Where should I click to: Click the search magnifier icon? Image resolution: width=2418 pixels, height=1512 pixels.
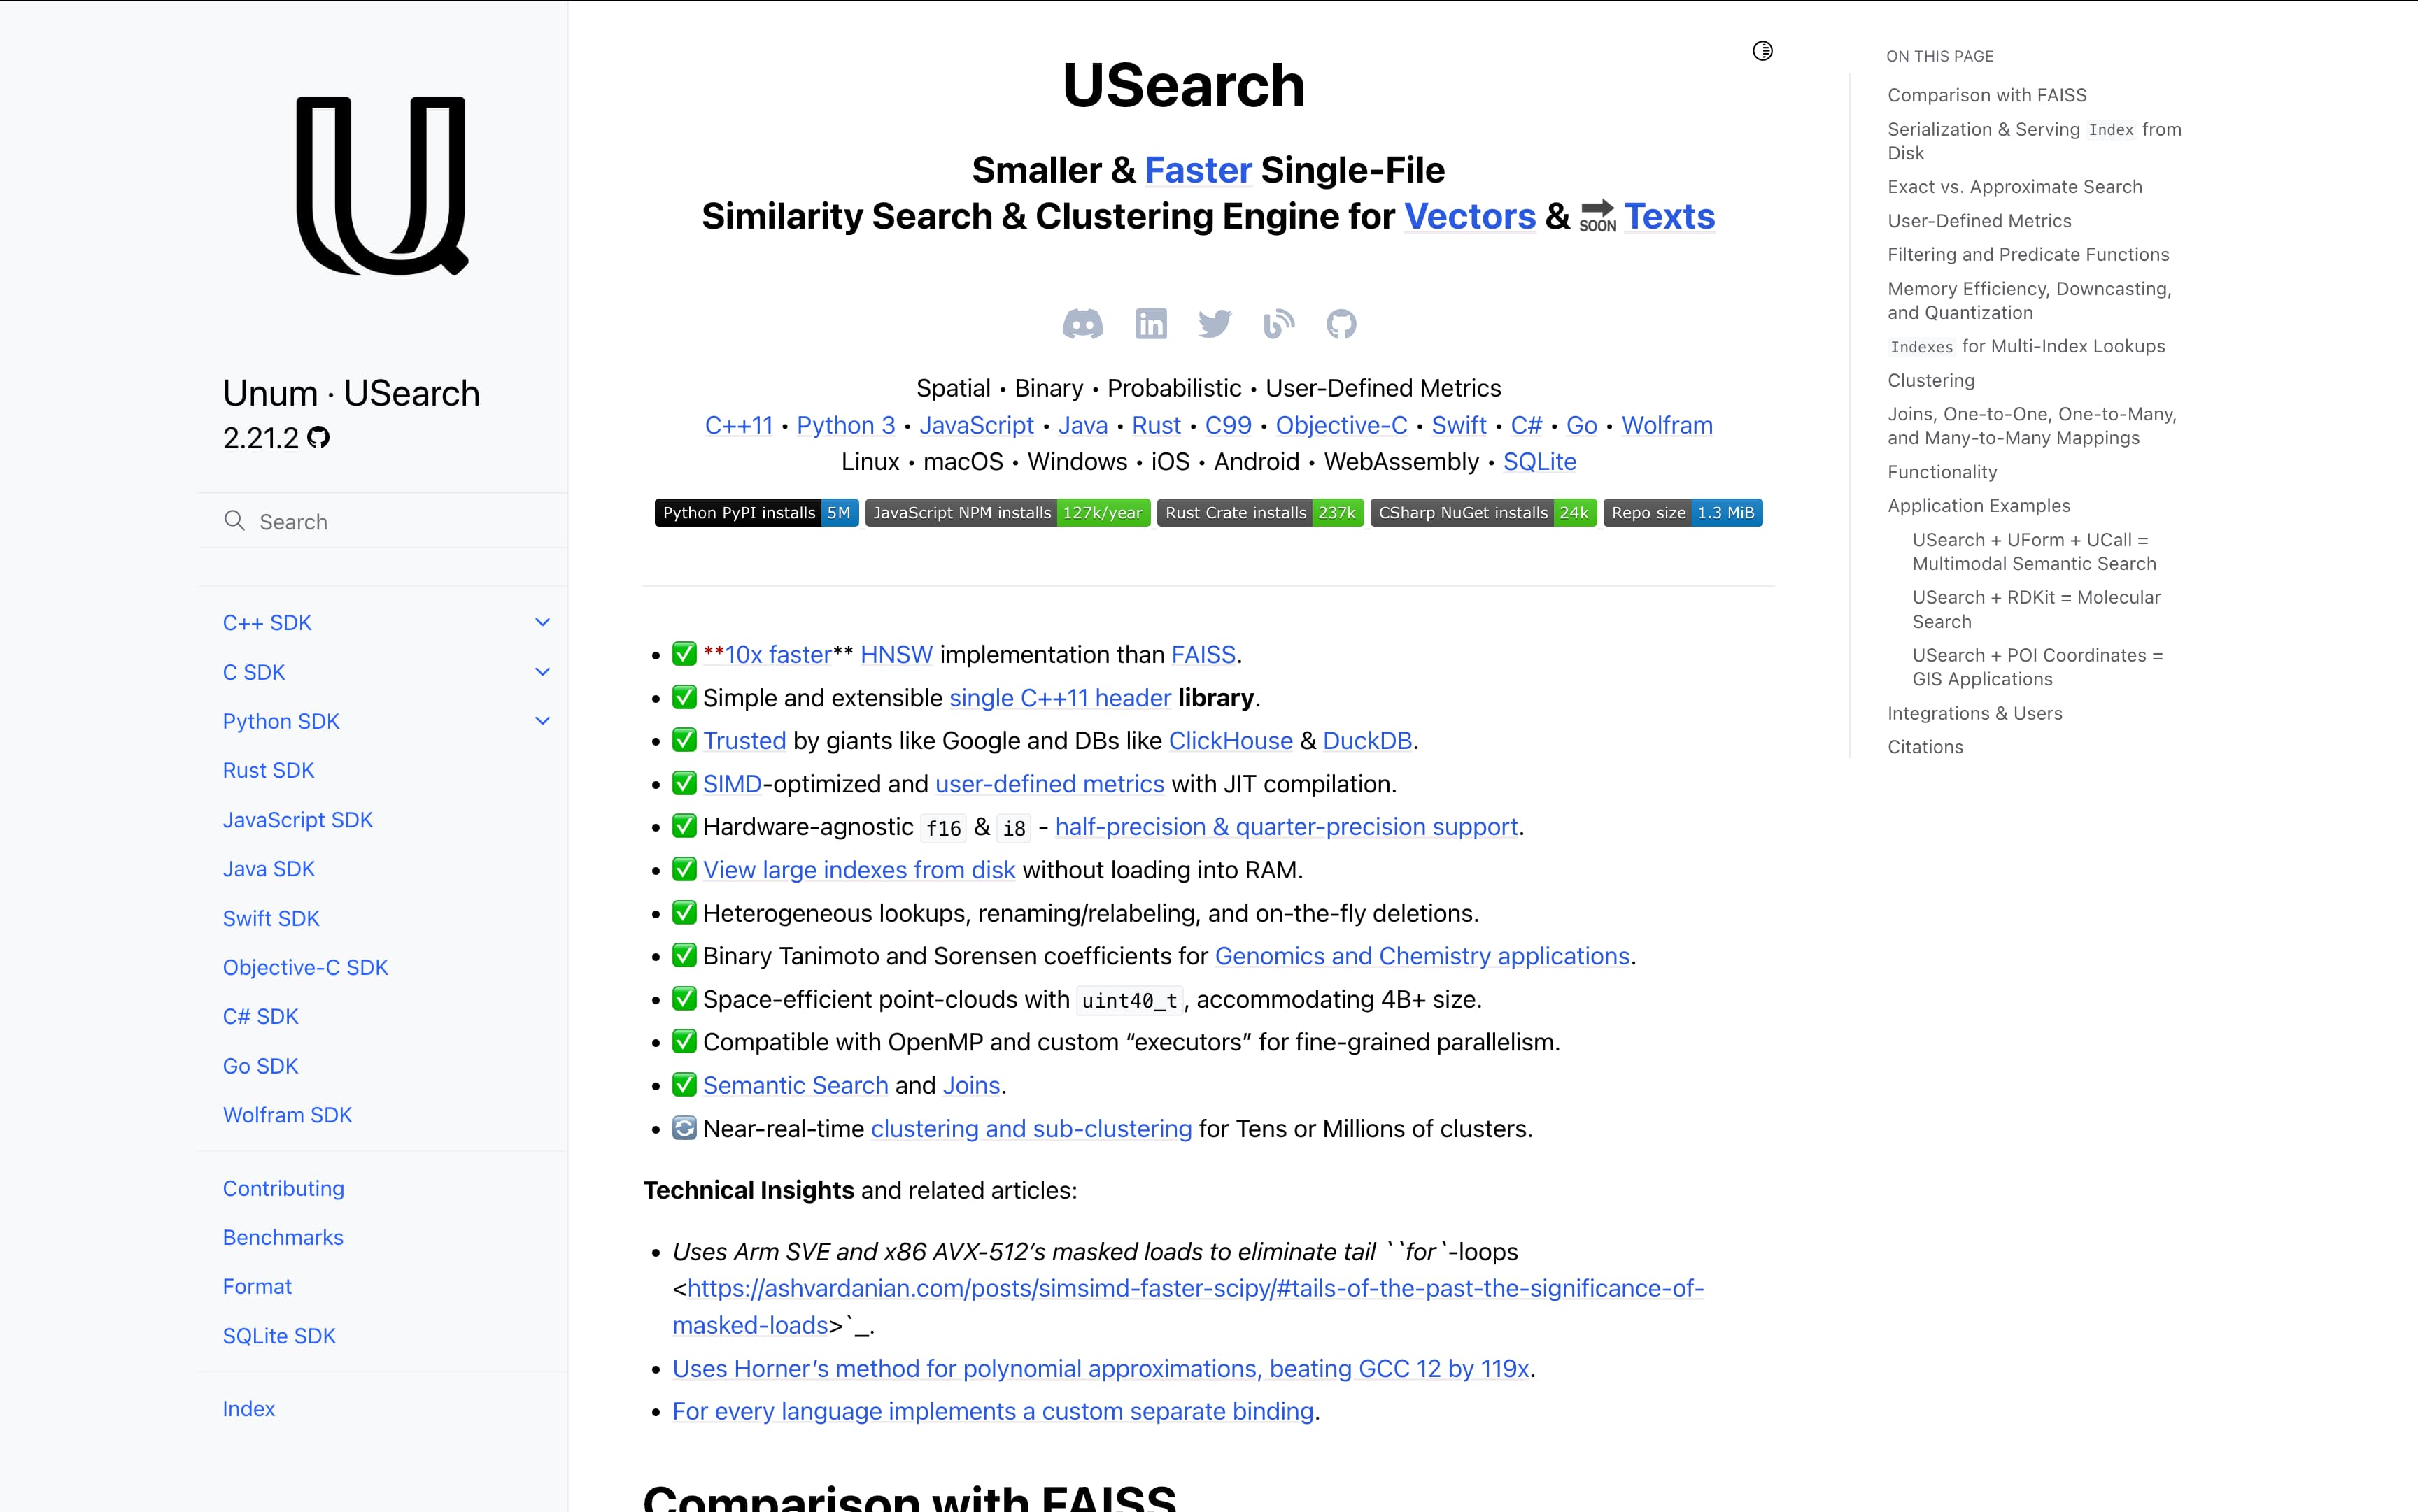tap(234, 521)
